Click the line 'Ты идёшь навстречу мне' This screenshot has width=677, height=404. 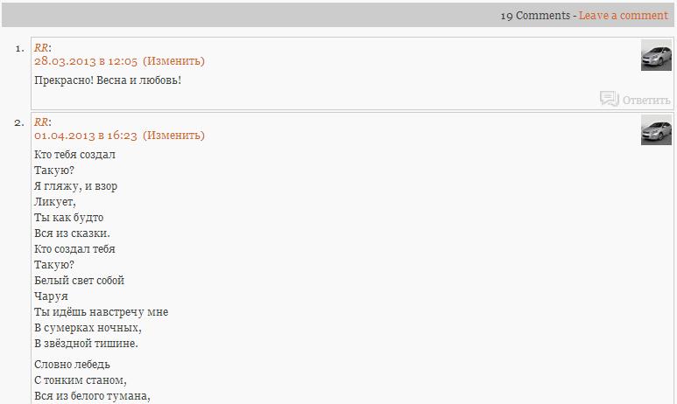coord(101,312)
